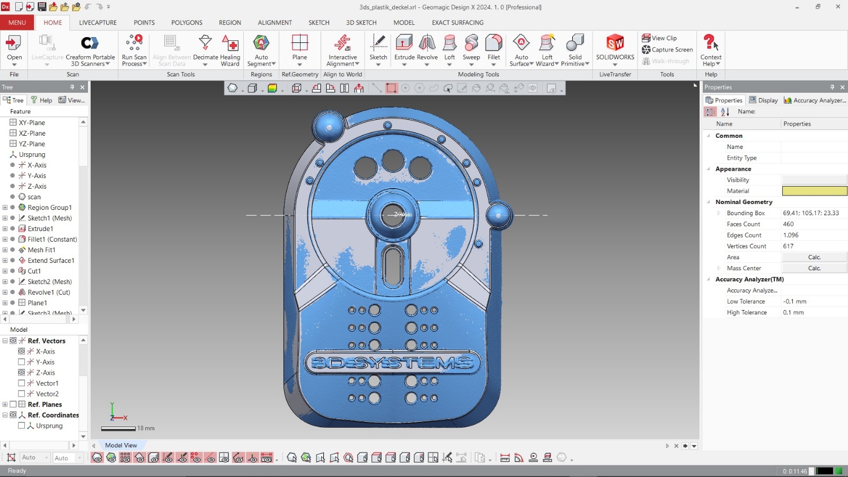Check the Vector2 checkbox
The width and height of the screenshot is (848, 477).
pyautogui.click(x=22, y=394)
